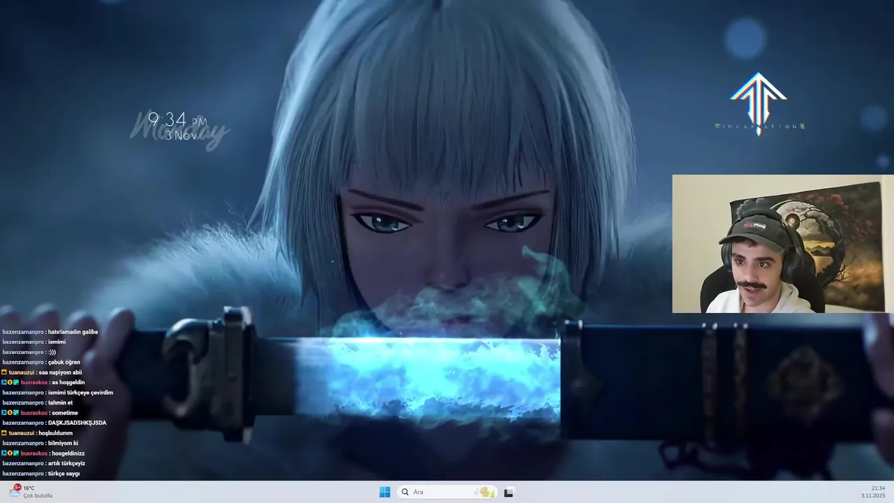
Task: Click the 9:34 PM desktop clock widget
Action: pos(177,120)
